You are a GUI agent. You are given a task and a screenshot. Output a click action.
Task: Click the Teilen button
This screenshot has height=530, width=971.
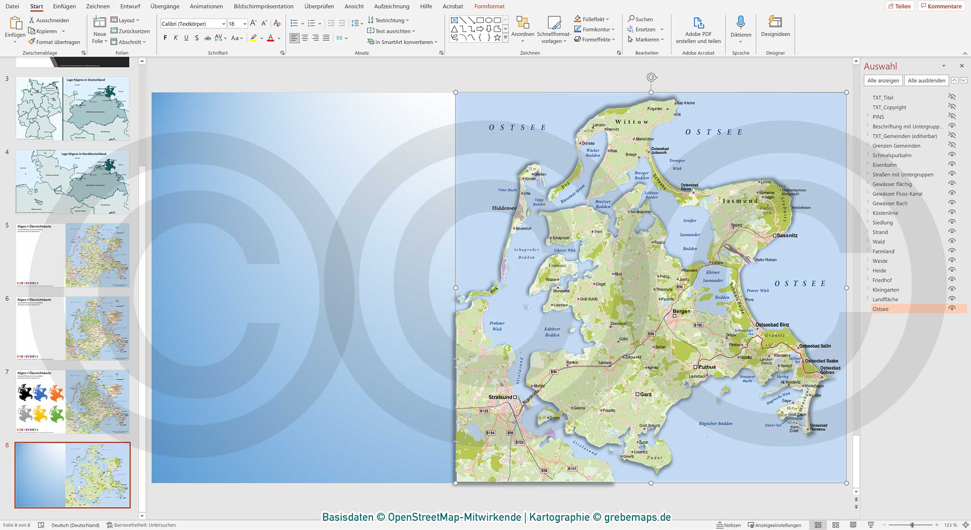click(900, 6)
